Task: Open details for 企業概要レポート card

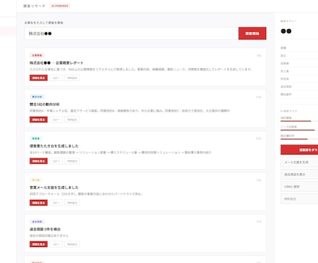Action: [x=39, y=78]
